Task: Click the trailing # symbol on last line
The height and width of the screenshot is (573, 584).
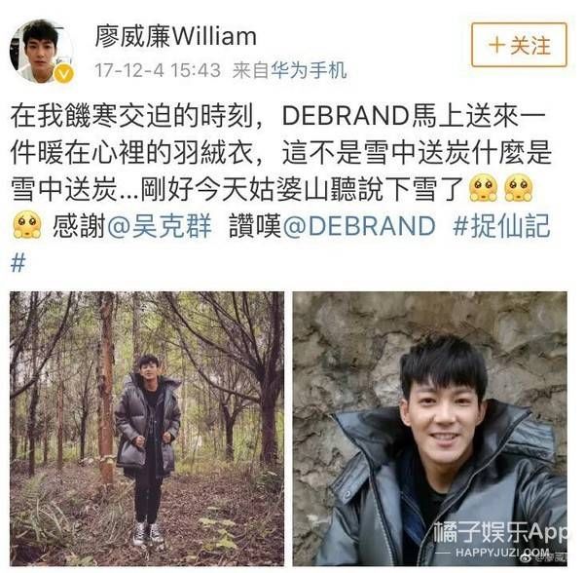Action: click(18, 263)
